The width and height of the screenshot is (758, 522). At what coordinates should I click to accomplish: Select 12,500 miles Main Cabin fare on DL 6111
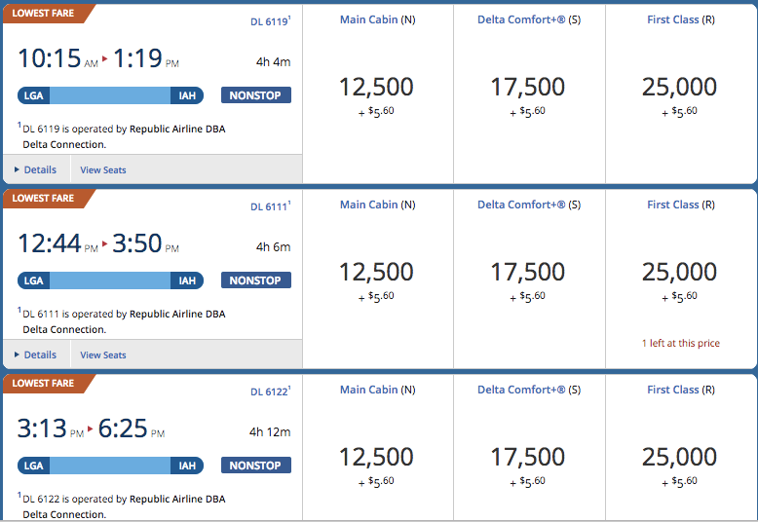(376, 280)
